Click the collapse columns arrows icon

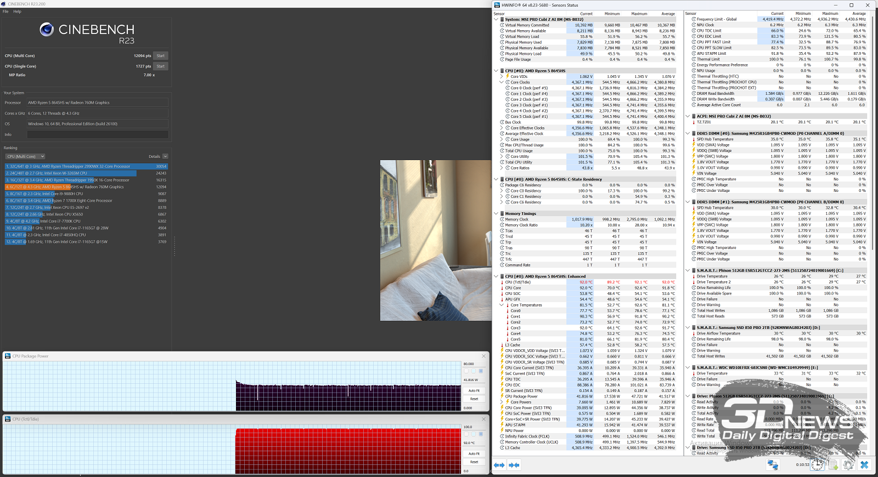(514, 465)
